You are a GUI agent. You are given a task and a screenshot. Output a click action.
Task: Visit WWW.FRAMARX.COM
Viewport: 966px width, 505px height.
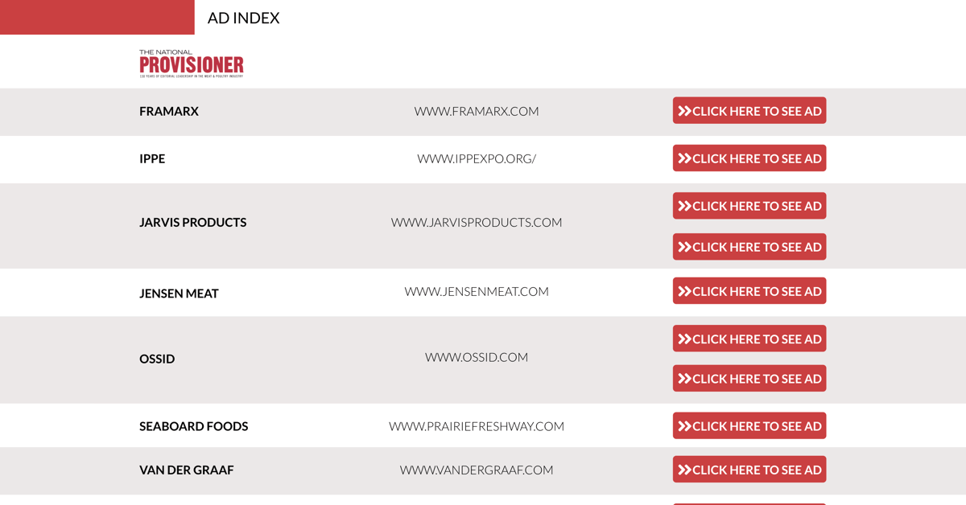click(477, 111)
